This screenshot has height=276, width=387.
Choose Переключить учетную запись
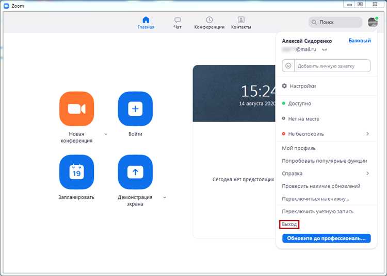click(x=317, y=212)
